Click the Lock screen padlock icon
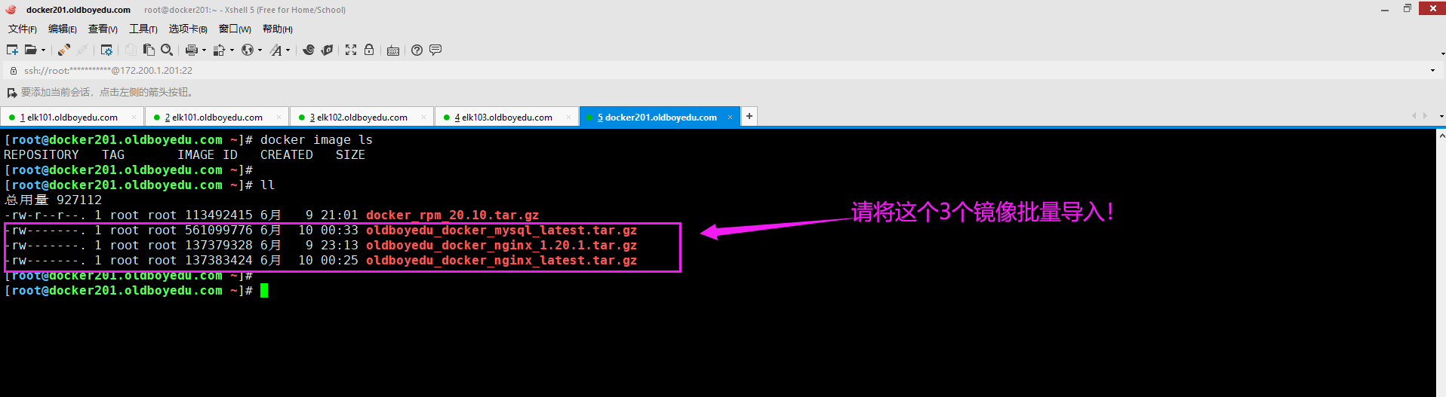Screen dimensions: 1446x397 coord(369,50)
